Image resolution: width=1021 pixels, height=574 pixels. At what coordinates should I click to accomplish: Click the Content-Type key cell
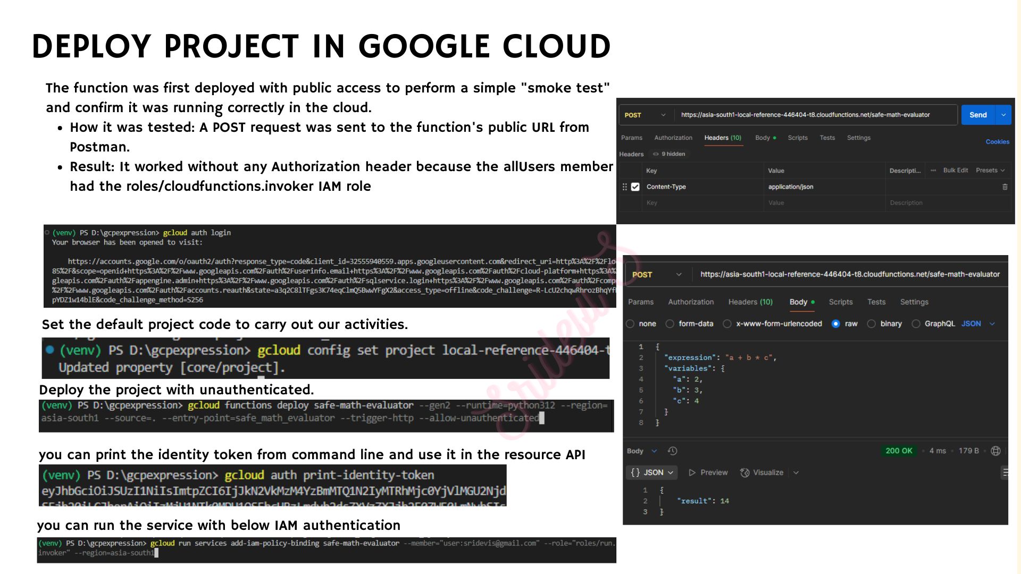703,187
